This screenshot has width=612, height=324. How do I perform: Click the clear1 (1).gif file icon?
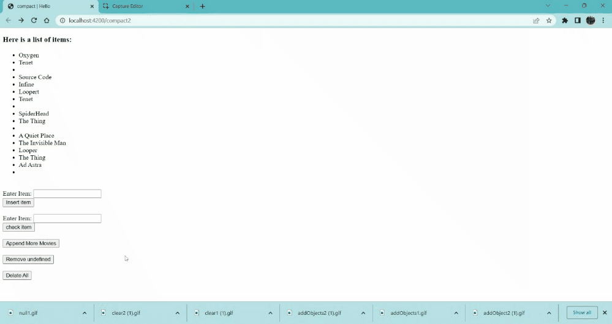coord(197,313)
